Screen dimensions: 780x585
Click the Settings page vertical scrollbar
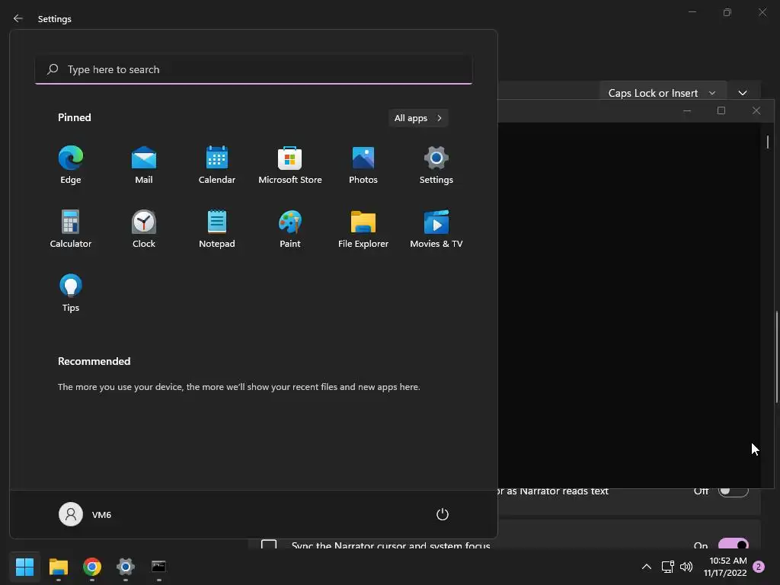click(x=776, y=356)
